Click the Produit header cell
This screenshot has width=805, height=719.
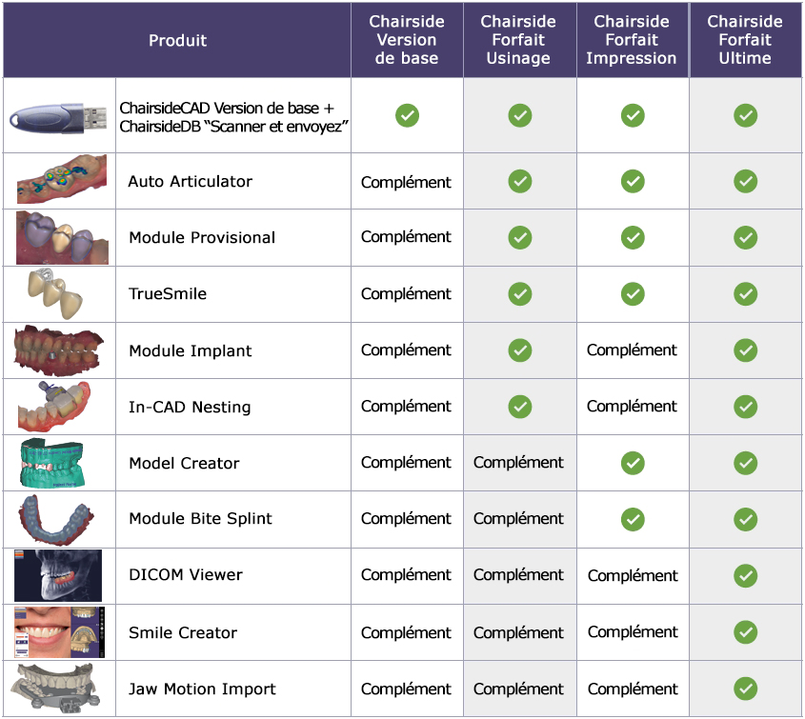[177, 40]
